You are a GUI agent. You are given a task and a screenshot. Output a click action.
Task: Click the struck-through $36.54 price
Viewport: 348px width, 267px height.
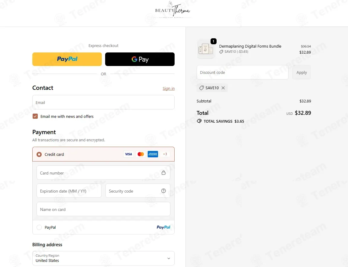(x=306, y=46)
